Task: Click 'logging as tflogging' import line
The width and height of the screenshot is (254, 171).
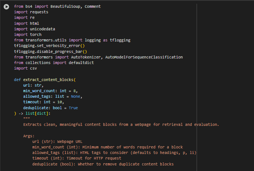Action: pos(72,40)
